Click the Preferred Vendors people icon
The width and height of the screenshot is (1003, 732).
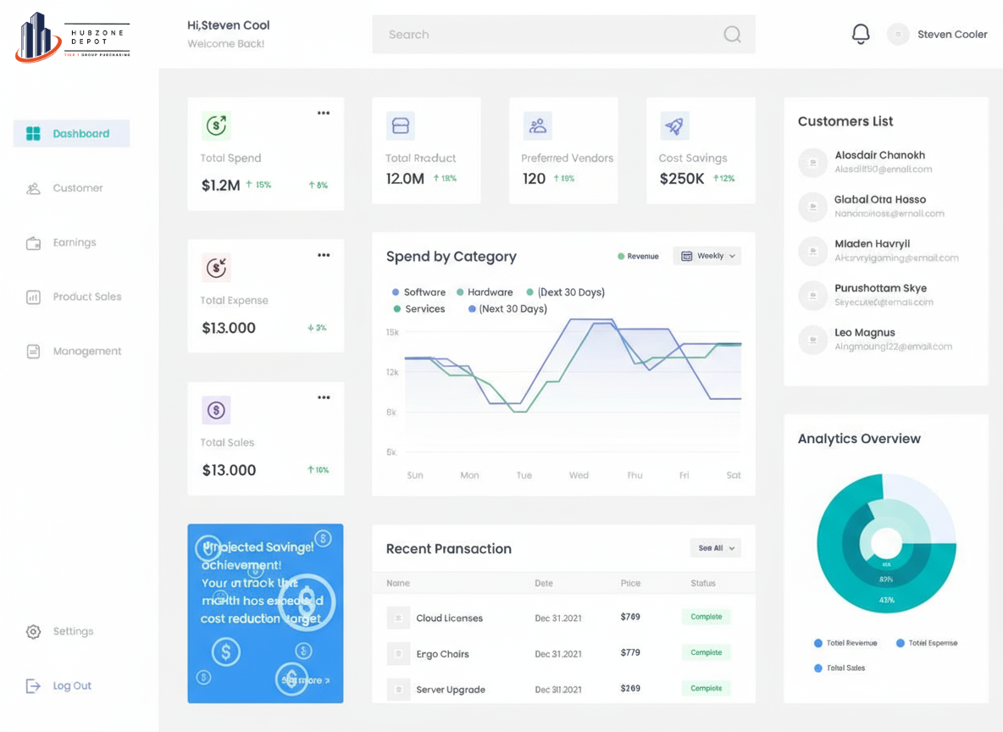pyautogui.click(x=537, y=126)
